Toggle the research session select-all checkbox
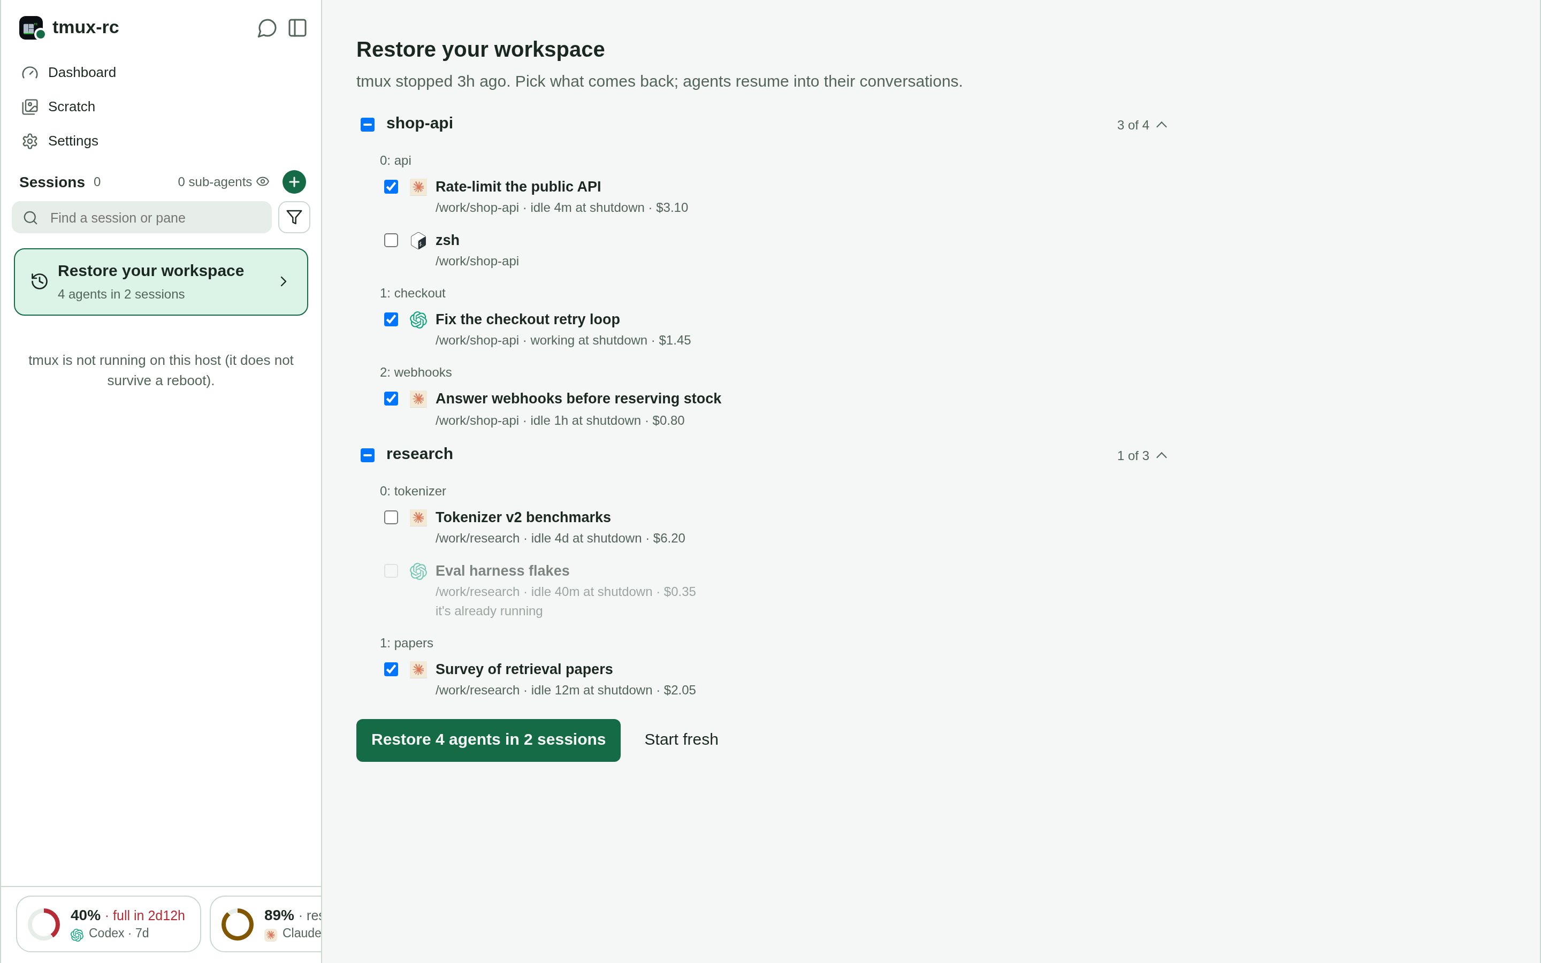1541x963 pixels. point(368,455)
